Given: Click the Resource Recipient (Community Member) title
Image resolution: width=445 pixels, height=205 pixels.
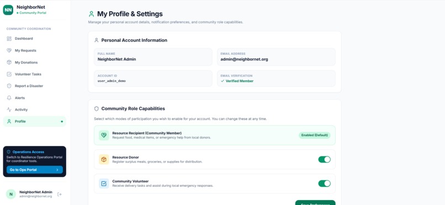Looking at the screenshot, I should [x=147, y=133].
